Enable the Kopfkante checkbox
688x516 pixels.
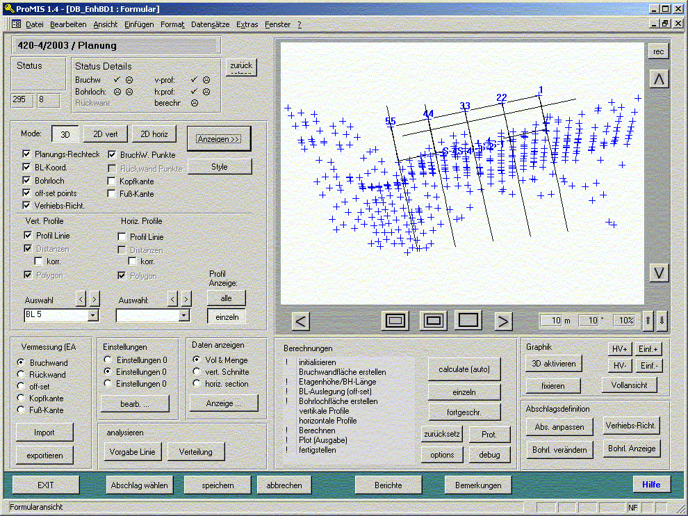113,181
